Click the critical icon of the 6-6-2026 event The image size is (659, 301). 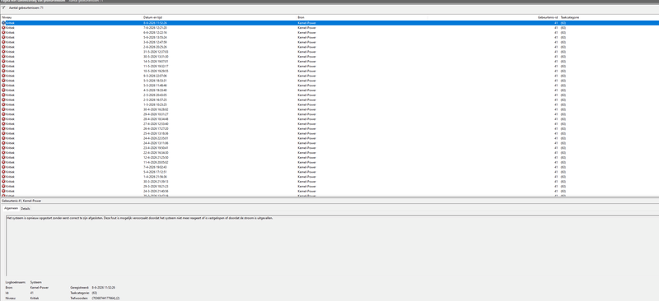pyautogui.click(x=4, y=32)
